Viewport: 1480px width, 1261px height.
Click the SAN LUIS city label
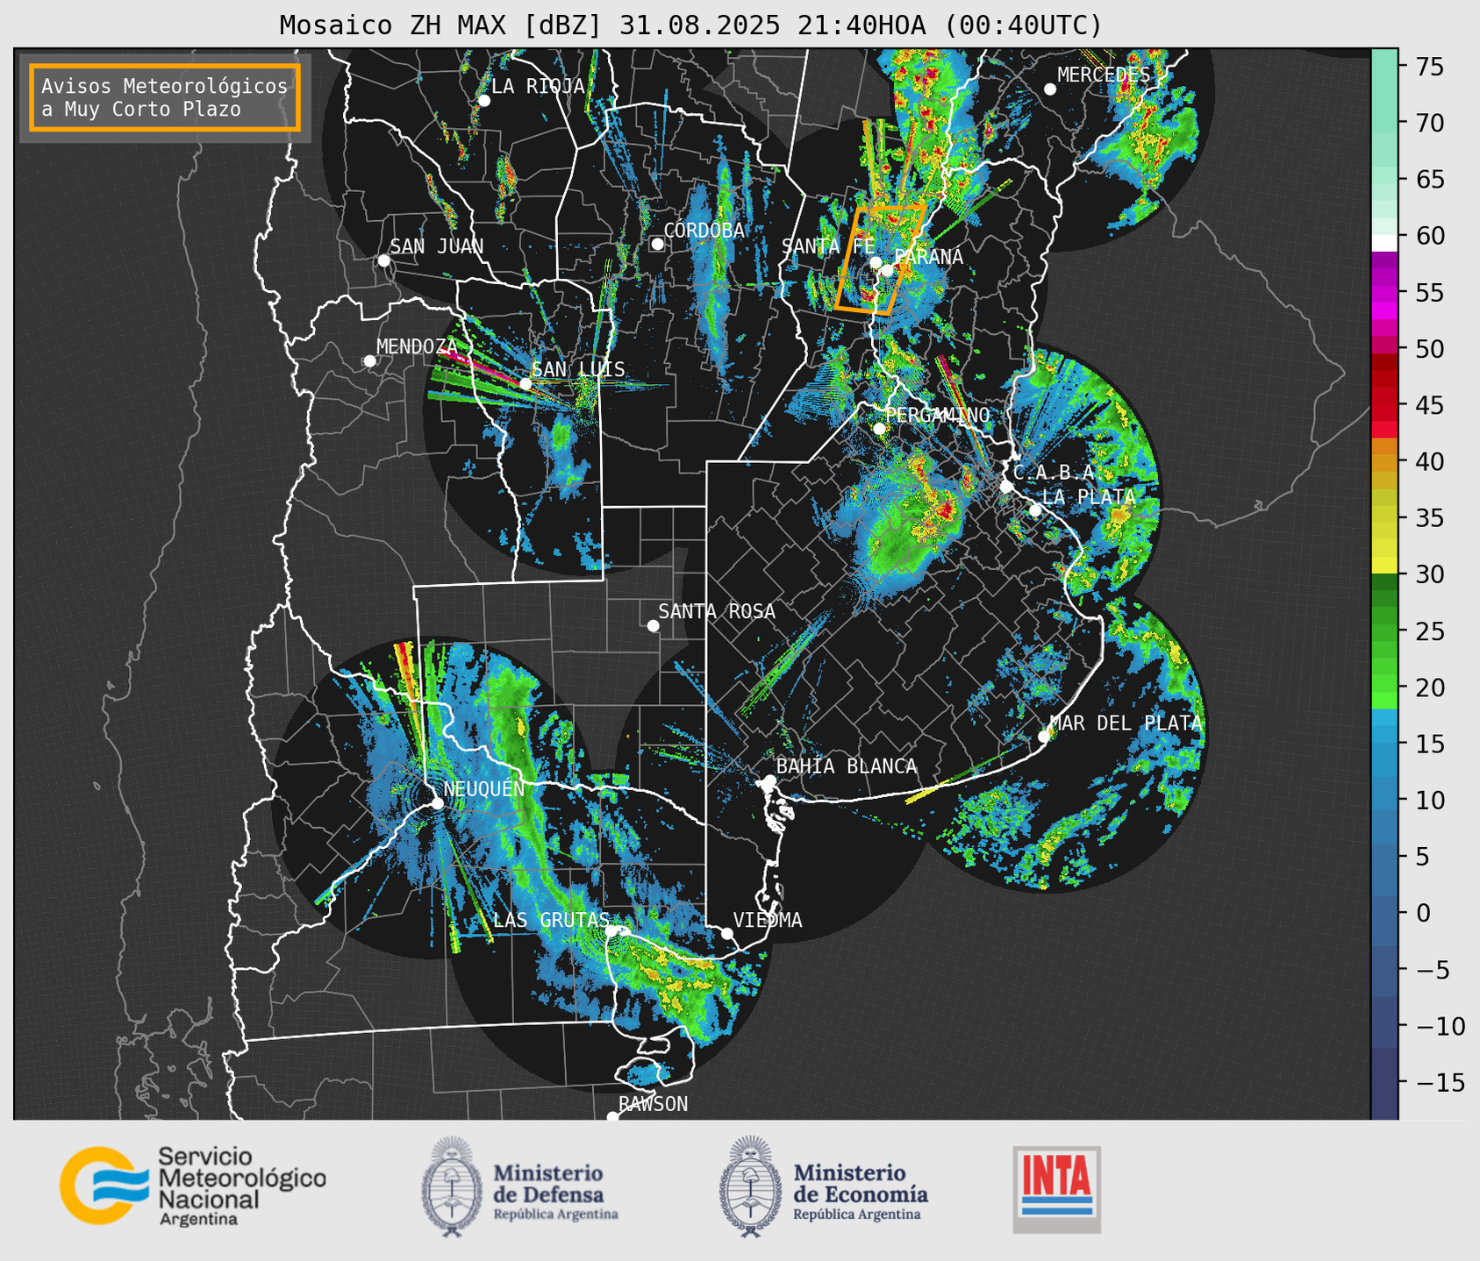coord(579,369)
